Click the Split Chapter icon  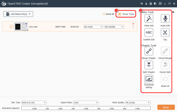(x=148, y=65)
